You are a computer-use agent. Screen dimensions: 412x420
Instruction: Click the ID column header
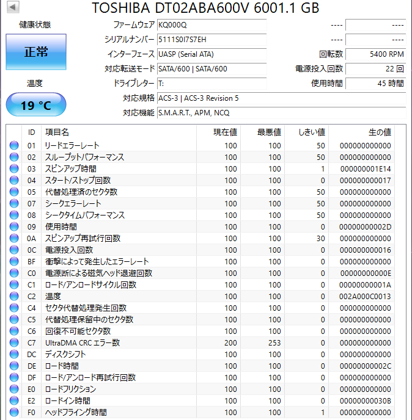pos(31,132)
